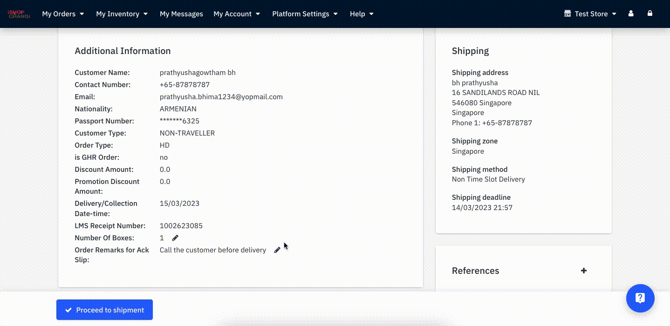This screenshot has height=326, width=670.
Task: Edit the Number Of Boxes value
Action: tap(175, 238)
